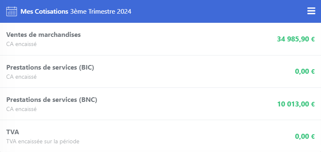Click the calendar icon in header
Viewport: 321px width, 152px height.
pyautogui.click(x=12, y=11)
